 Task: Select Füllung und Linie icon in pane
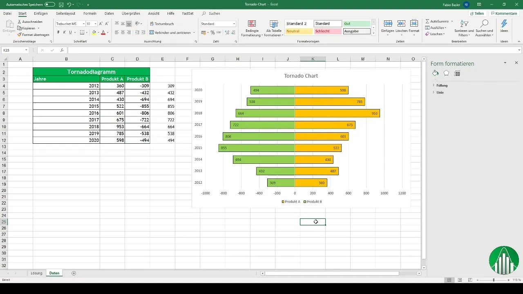[x=435, y=73]
